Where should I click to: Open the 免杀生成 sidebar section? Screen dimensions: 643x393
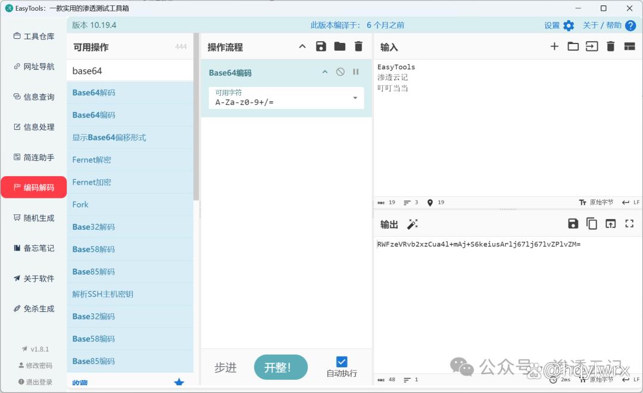(33, 308)
